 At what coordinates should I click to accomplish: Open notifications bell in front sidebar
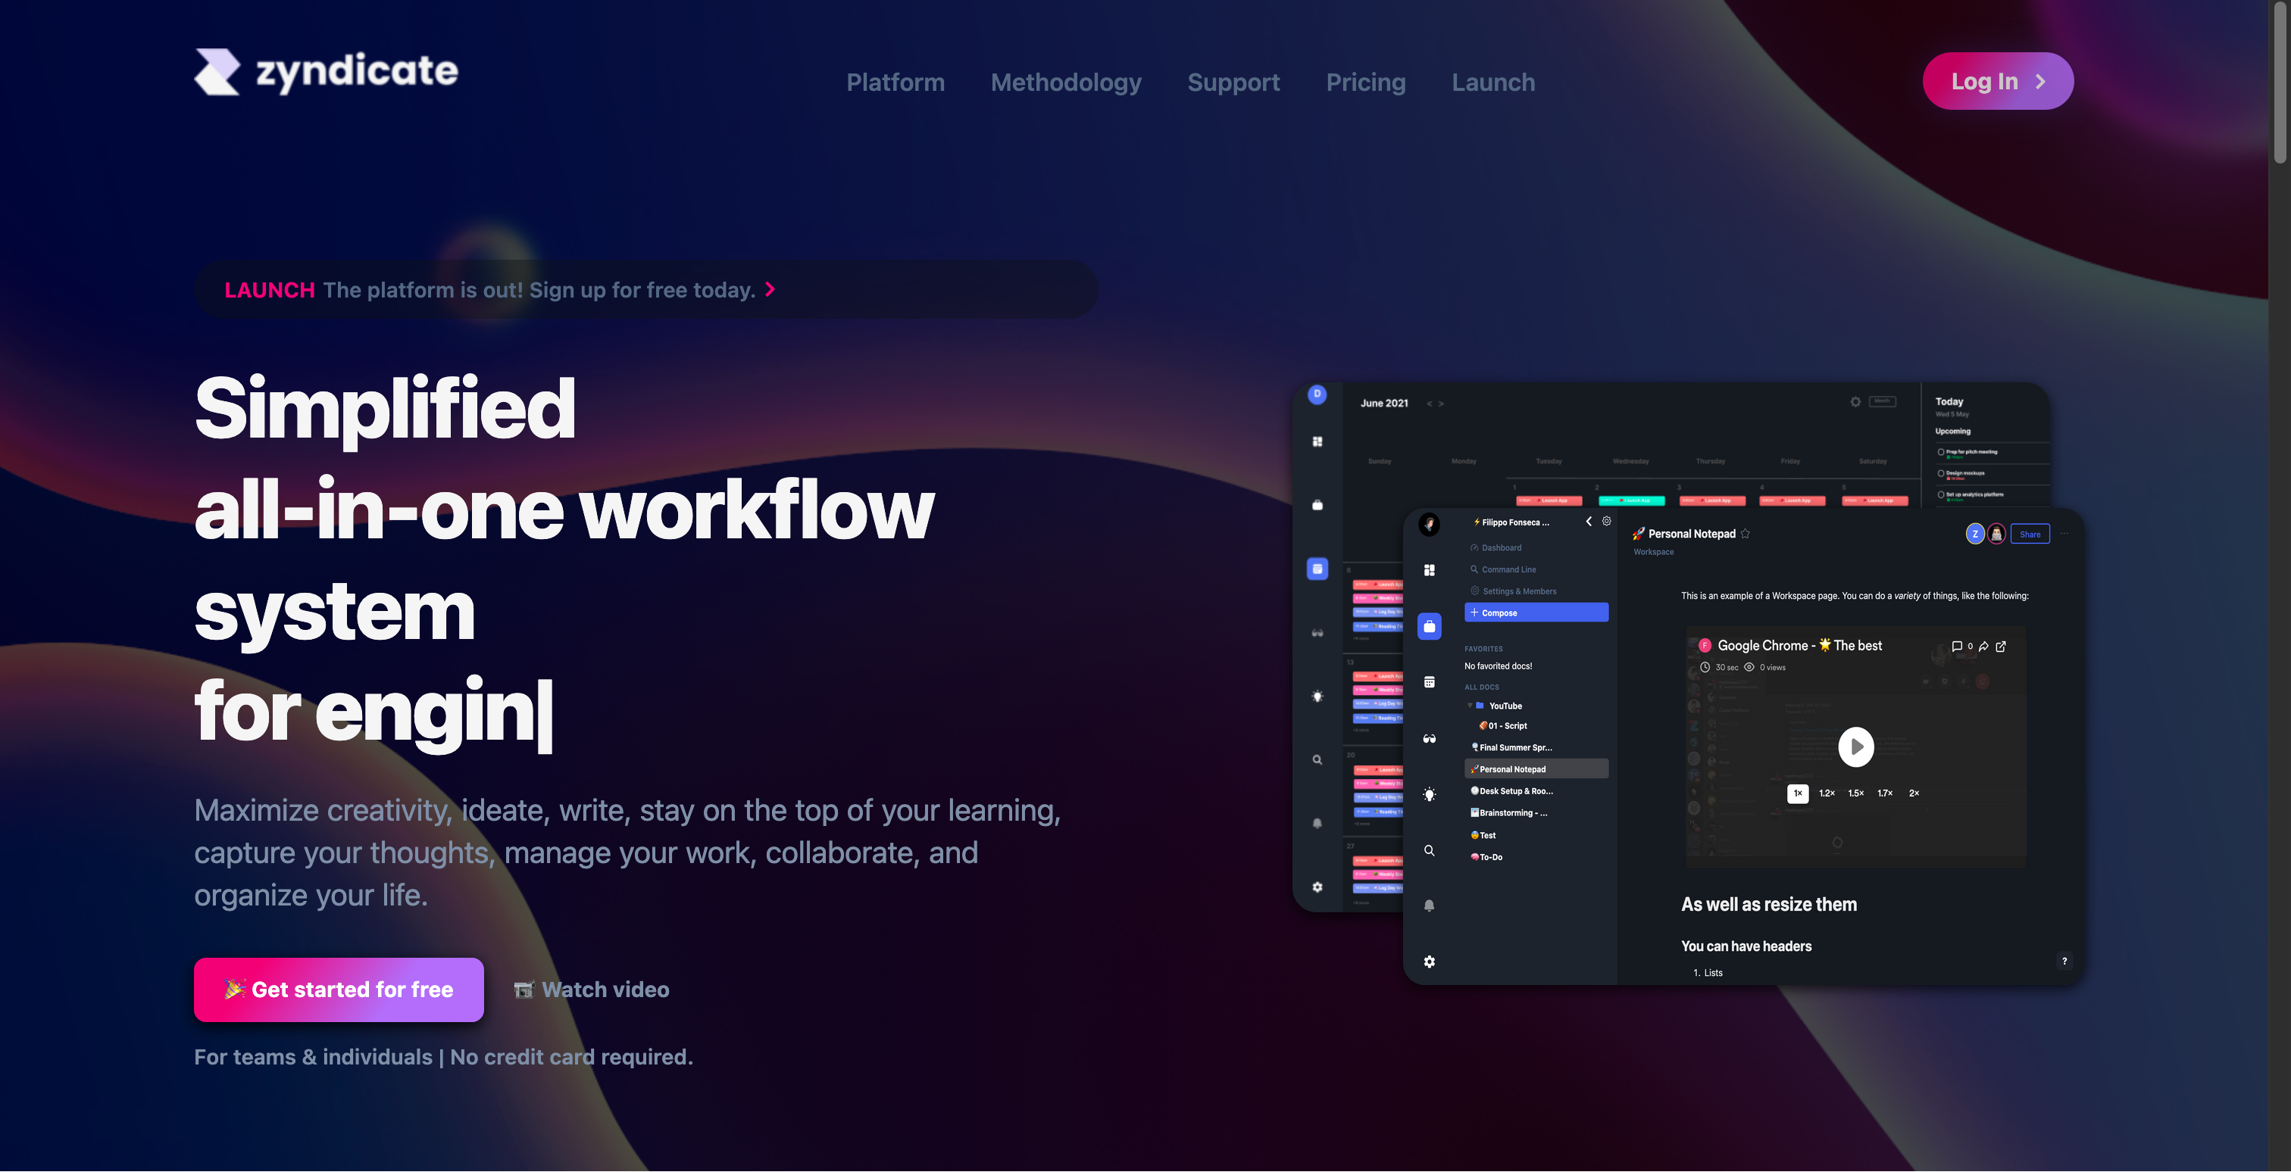click(1428, 905)
